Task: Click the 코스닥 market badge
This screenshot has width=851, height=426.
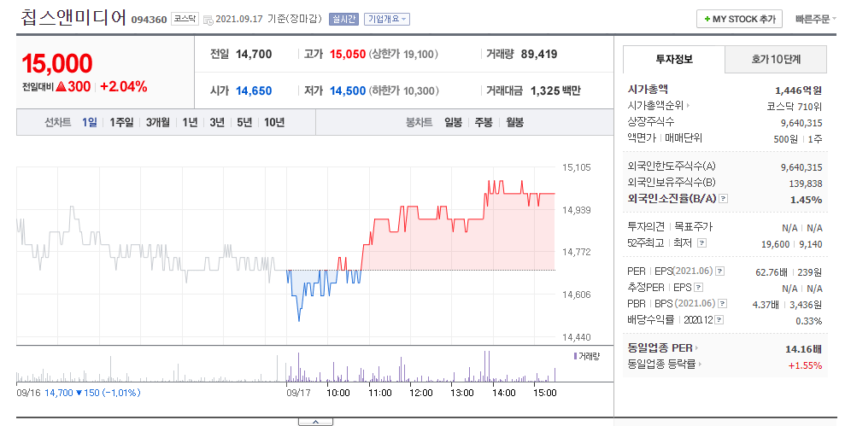Action: (x=185, y=19)
